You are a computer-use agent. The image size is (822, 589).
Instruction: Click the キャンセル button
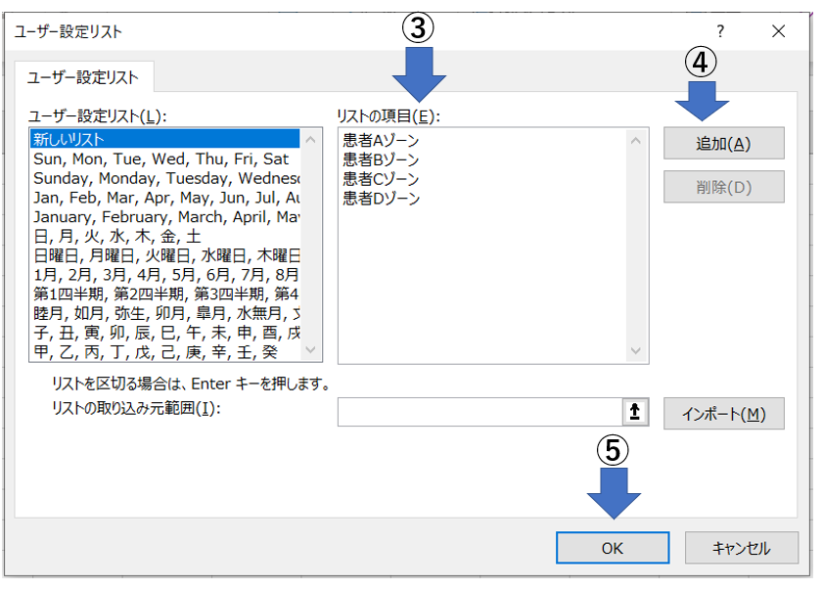742,548
